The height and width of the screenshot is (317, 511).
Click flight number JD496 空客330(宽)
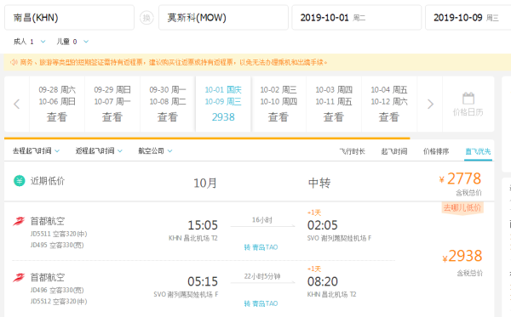57,290
